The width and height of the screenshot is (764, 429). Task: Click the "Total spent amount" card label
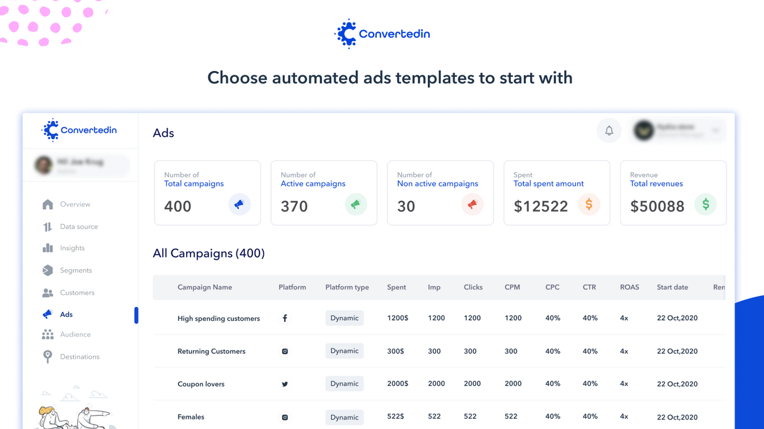point(549,184)
